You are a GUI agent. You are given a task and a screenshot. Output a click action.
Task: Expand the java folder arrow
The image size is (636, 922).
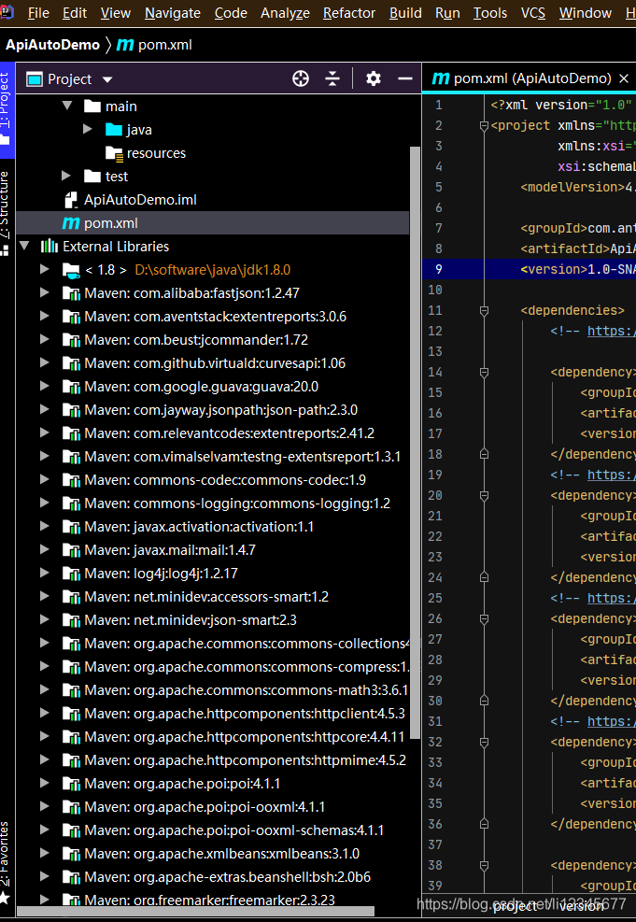coord(88,129)
